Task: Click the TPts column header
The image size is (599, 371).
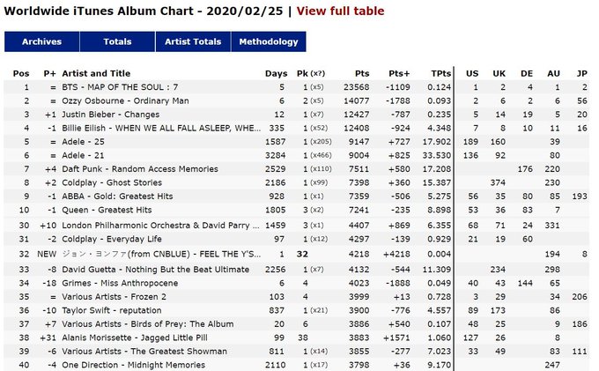Action: (442, 73)
